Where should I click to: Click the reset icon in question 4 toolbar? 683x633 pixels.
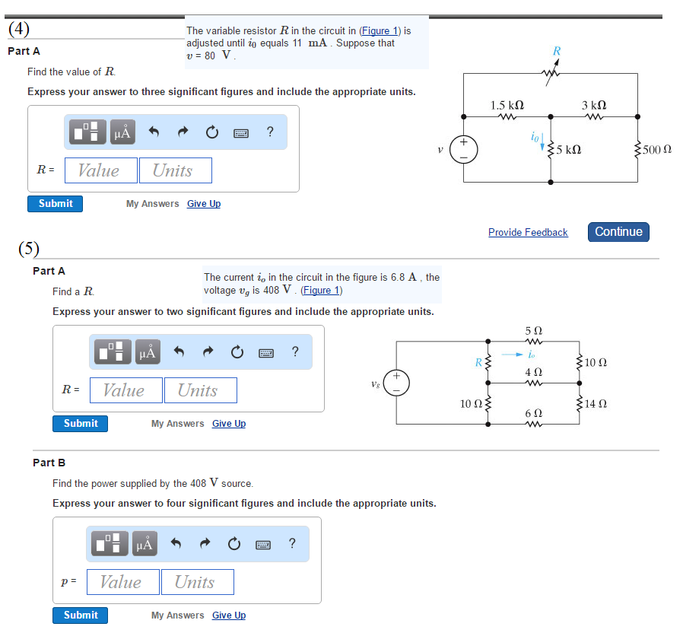[x=211, y=132]
